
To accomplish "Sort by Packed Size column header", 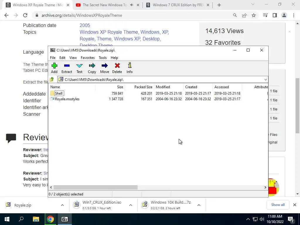I will (139, 87).
